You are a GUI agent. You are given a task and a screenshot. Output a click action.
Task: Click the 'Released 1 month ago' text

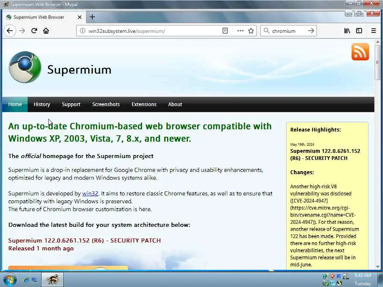pos(41,249)
